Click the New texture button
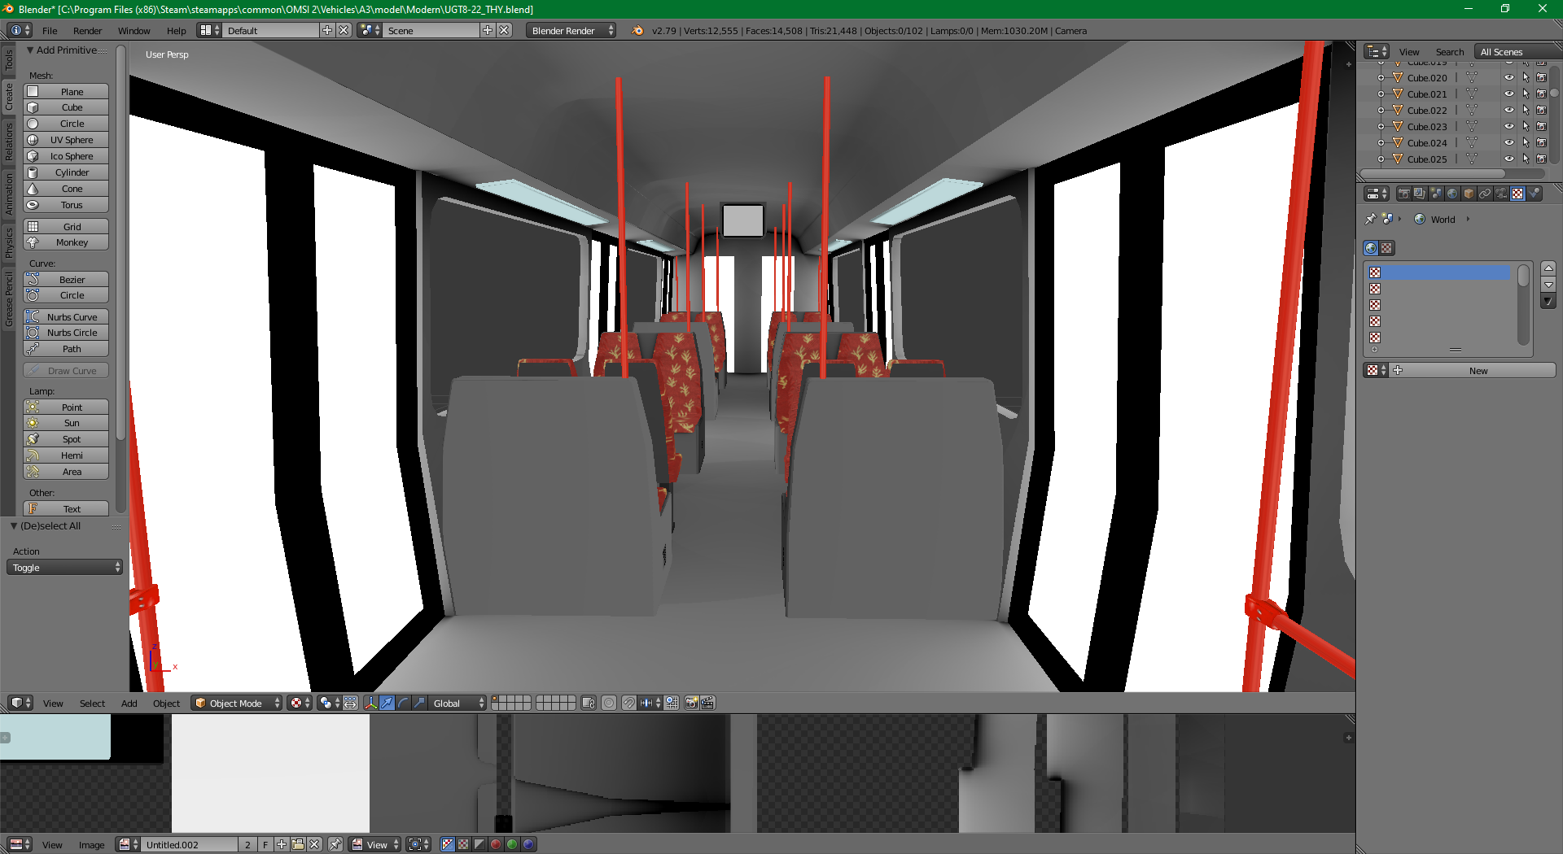The image size is (1563, 854). (x=1478, y=371)
